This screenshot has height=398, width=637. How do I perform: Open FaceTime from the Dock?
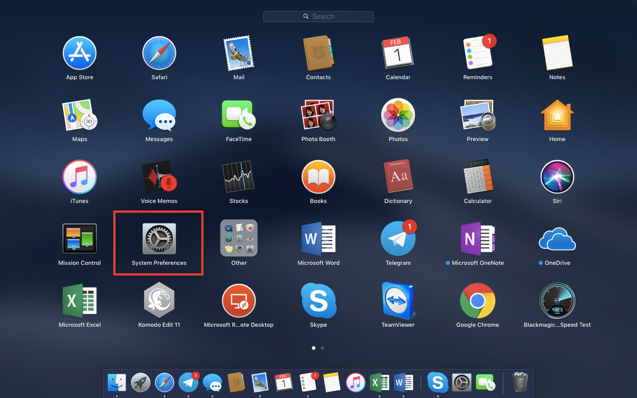point(485,383)
